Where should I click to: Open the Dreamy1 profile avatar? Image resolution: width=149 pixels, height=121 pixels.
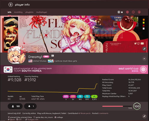pyautogui.click(x=17, y=55)
